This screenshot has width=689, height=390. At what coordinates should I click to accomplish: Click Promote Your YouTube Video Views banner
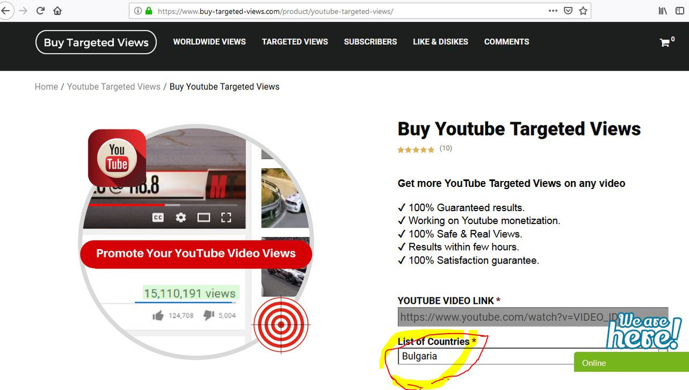tap(196, 254)
